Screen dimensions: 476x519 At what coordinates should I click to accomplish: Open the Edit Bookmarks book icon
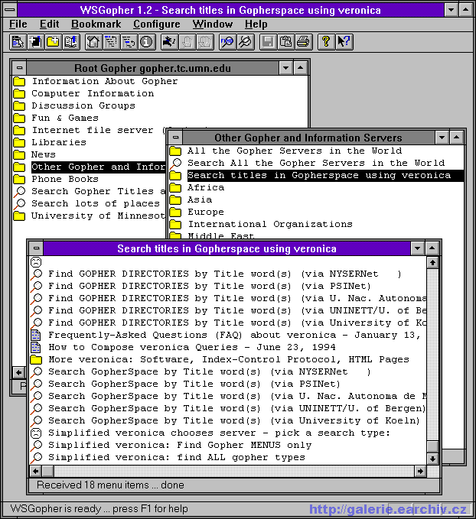[x=71, y=42]
